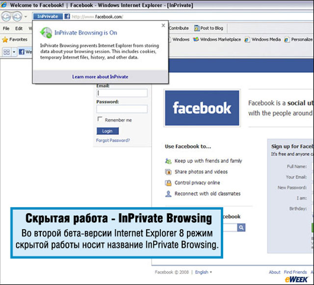The height and width of the screenshot is (285, 314).
Task: Open the Forgot Password link
Action: click(x=113, y=140)
